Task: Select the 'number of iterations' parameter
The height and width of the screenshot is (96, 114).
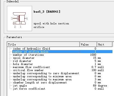Action: [x=62, y=55]
